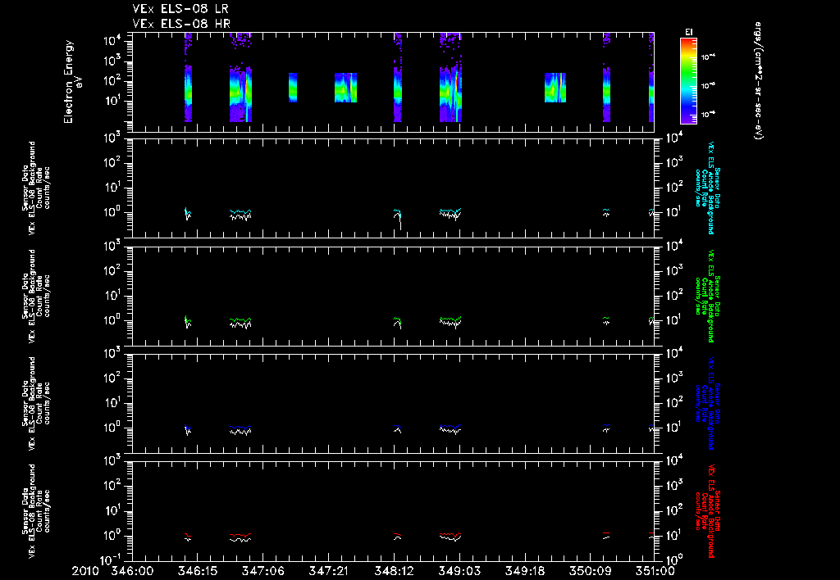Select the '348:12' time axis label
Screen dimensions: 840x580
pyautogui.click(x=394, y=571)
